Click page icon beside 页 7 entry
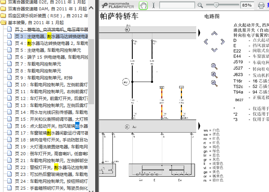Viewport: 269px width, 192px height. 10,64
